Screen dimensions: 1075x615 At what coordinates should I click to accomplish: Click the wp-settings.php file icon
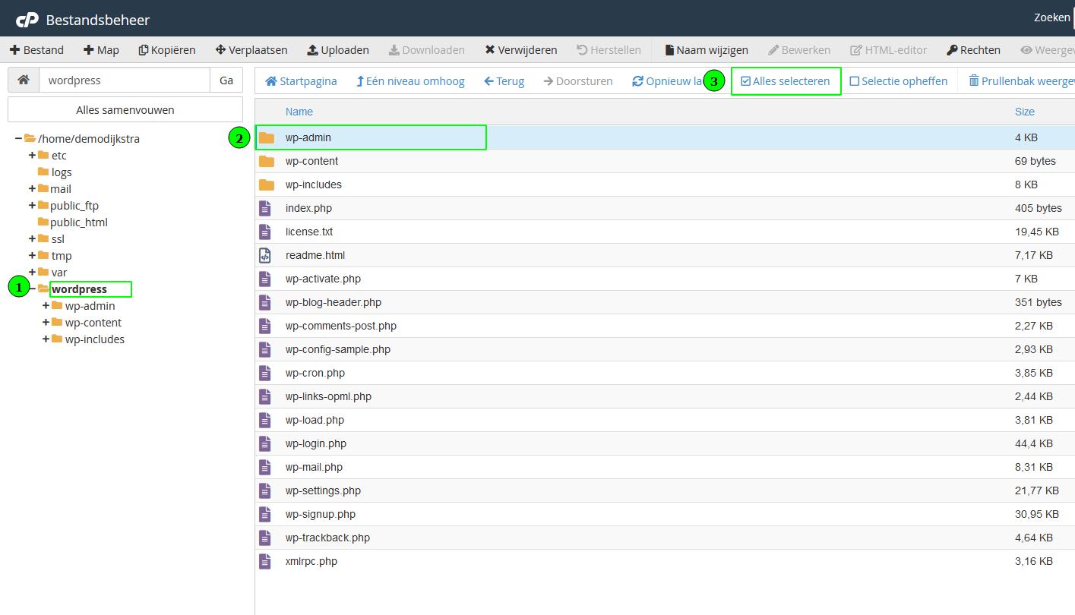[x=264, y=490]
